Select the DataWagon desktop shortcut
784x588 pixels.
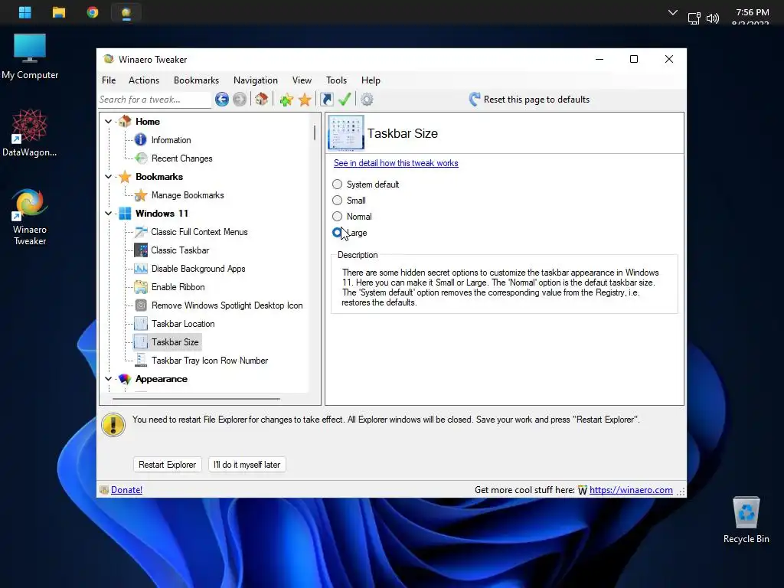tap(30, 133)
